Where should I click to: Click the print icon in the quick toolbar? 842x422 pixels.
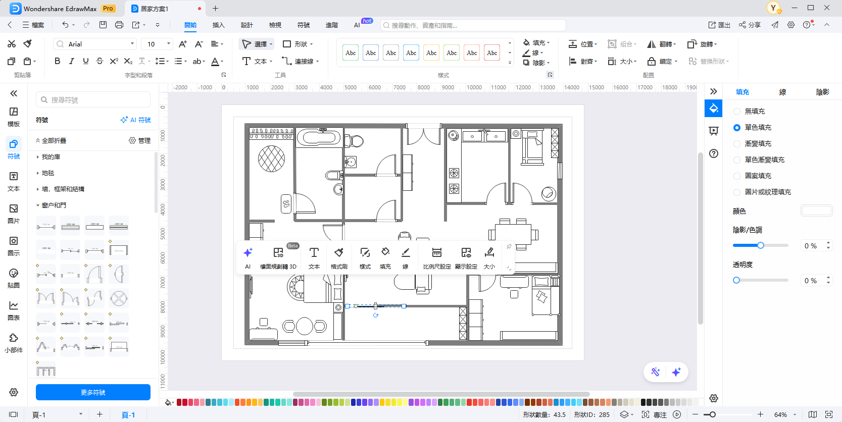[119, 25]
